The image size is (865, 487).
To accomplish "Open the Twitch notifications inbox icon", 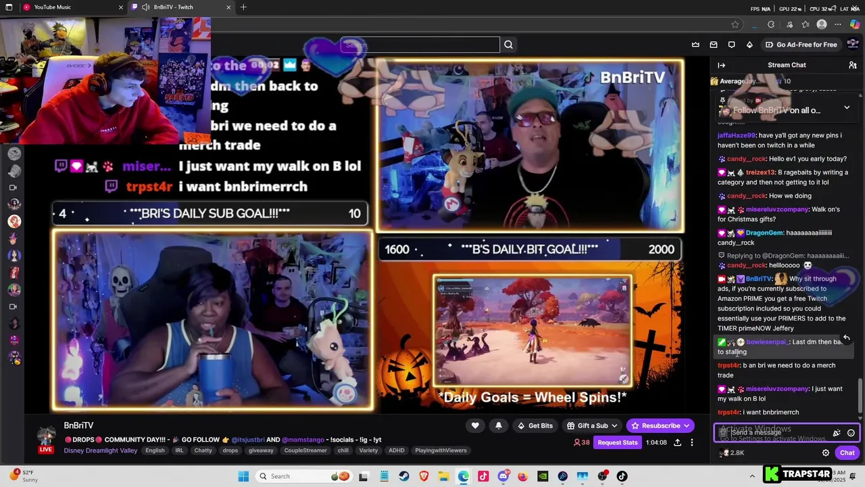I will point(714,45).
